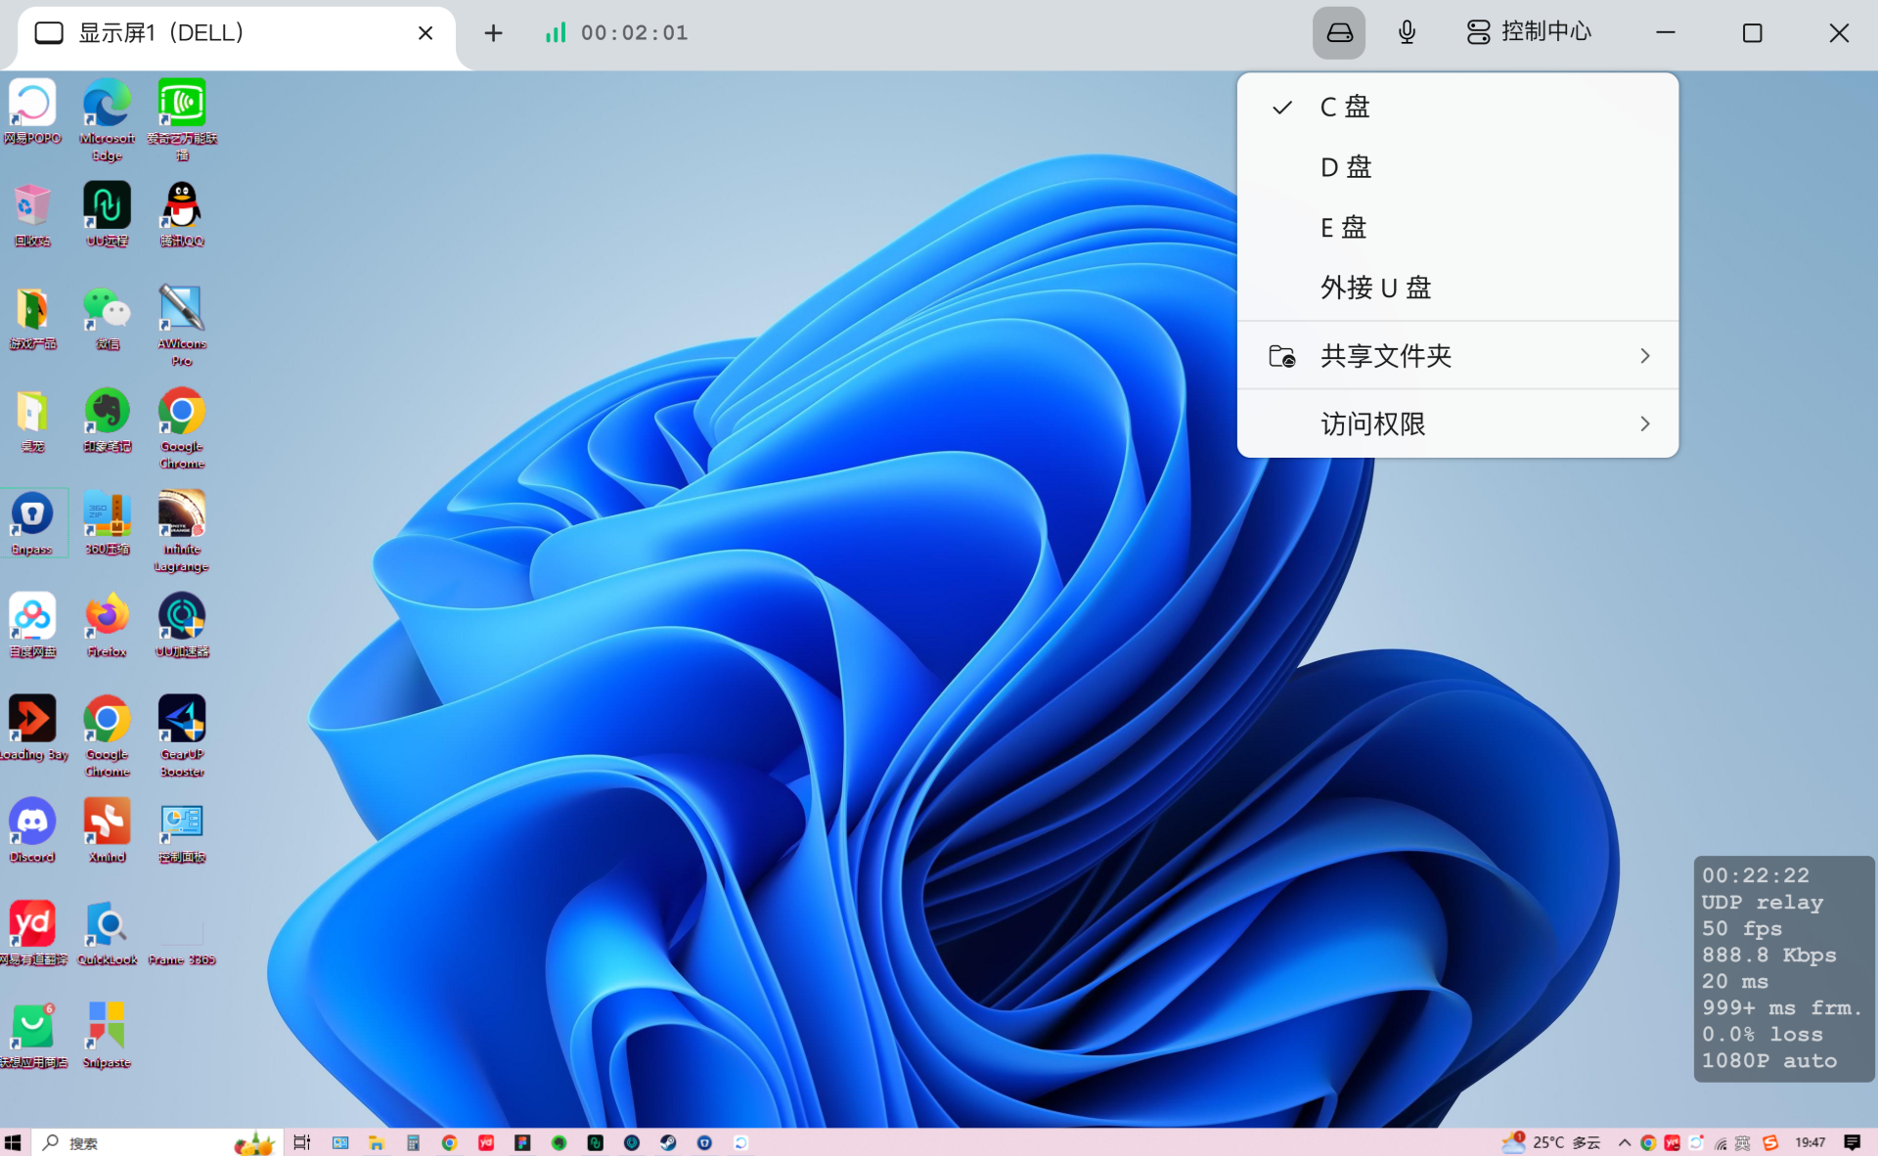The height and width of the screenshot is (1156, 1878).
Task: Open the 19:47 clock in the tray
Action: point(1810,1142)
